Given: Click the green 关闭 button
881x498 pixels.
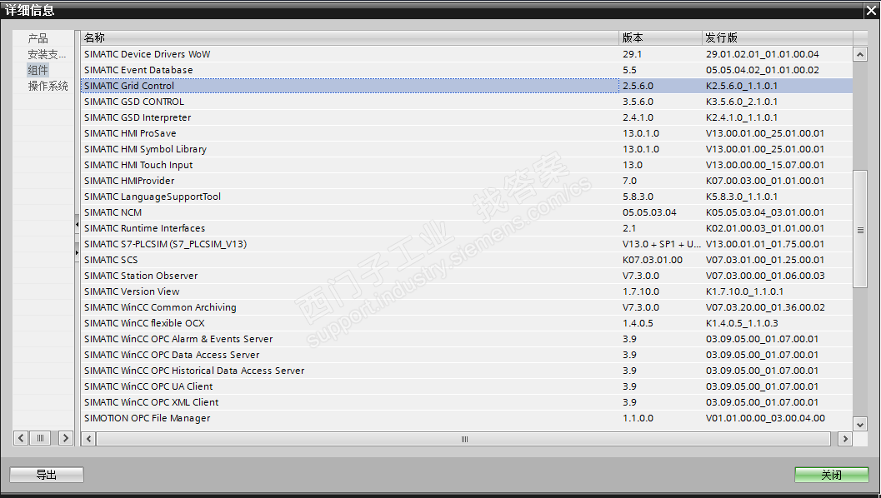Looking at the screenshot, I should click(x=832, y=475).
